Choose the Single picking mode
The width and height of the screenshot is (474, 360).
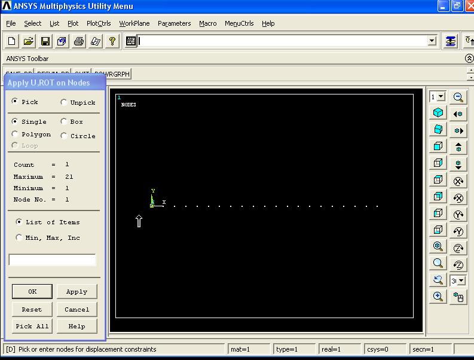tap(14, 121)
